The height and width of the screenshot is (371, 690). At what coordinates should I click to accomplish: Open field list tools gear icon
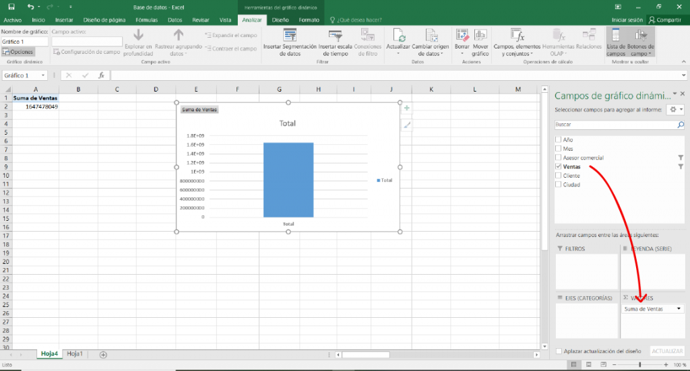[x=673, y=110]
